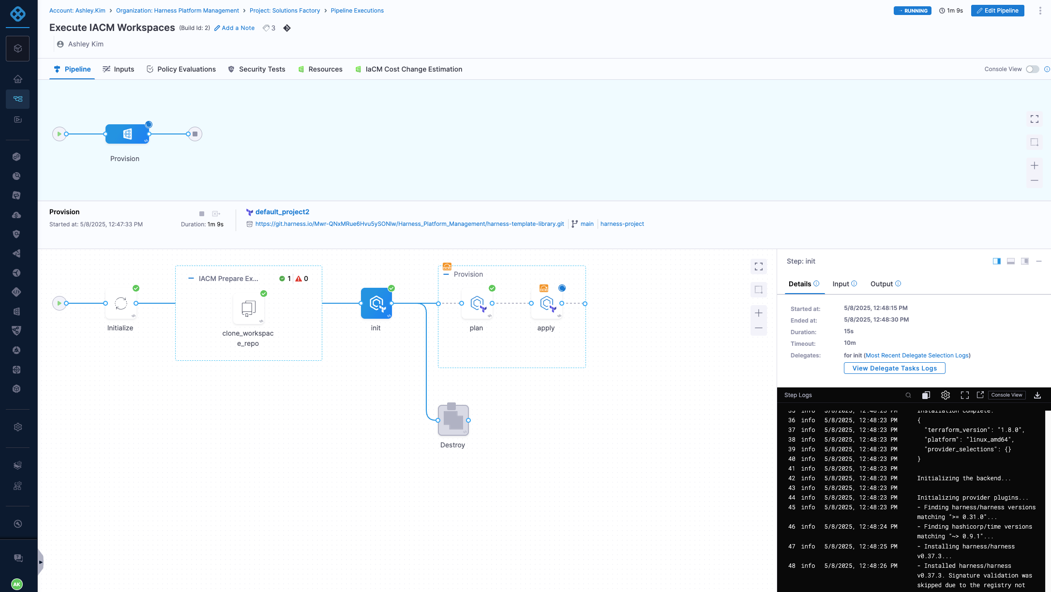
Task: Open Most Recent Delegate Selection Logs link
Action: [917, 355]
